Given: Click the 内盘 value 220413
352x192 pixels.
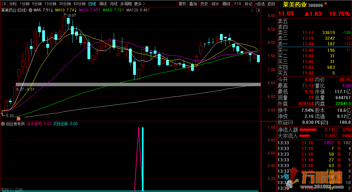Looking at the screenshot, I should [x=343, y=104].
